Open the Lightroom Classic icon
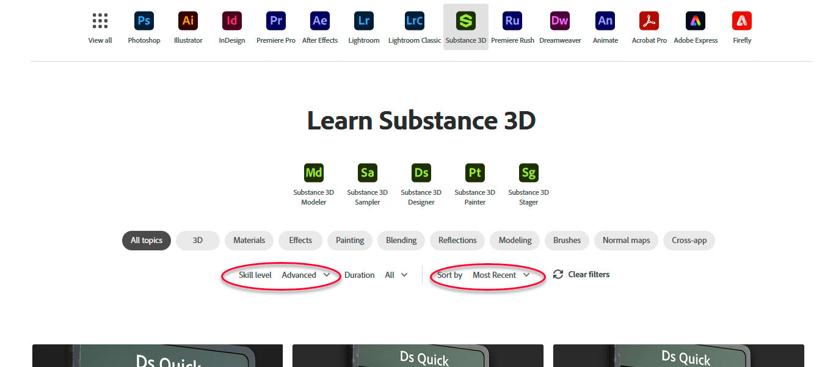Viewport: 836px width, 367px height. tap(414, 20)
